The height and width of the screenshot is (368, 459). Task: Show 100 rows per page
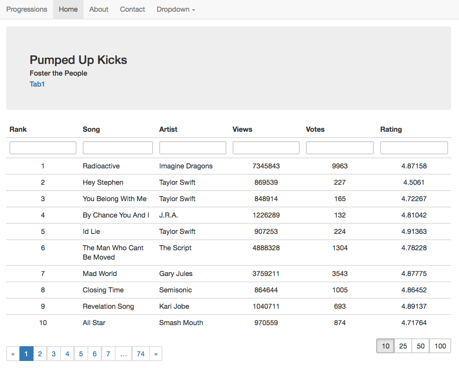[x=440, y=346]
